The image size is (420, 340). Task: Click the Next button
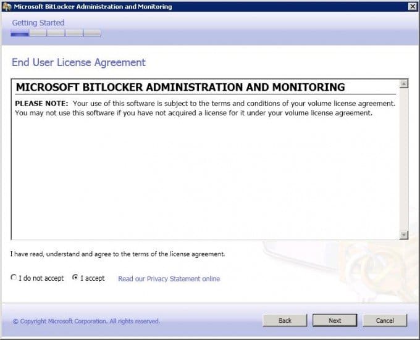[x=335, y=320]
